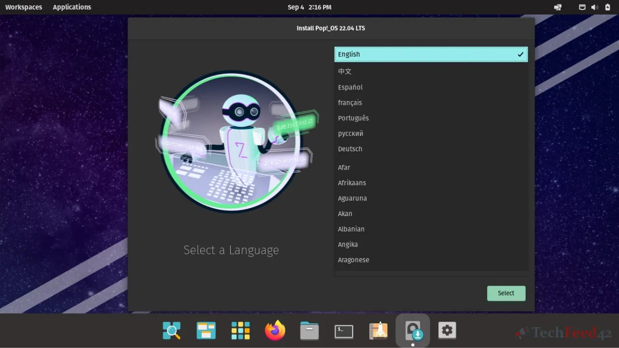
Task: Open Settings gear icon in dock
Action: click(x=447, y=331)
